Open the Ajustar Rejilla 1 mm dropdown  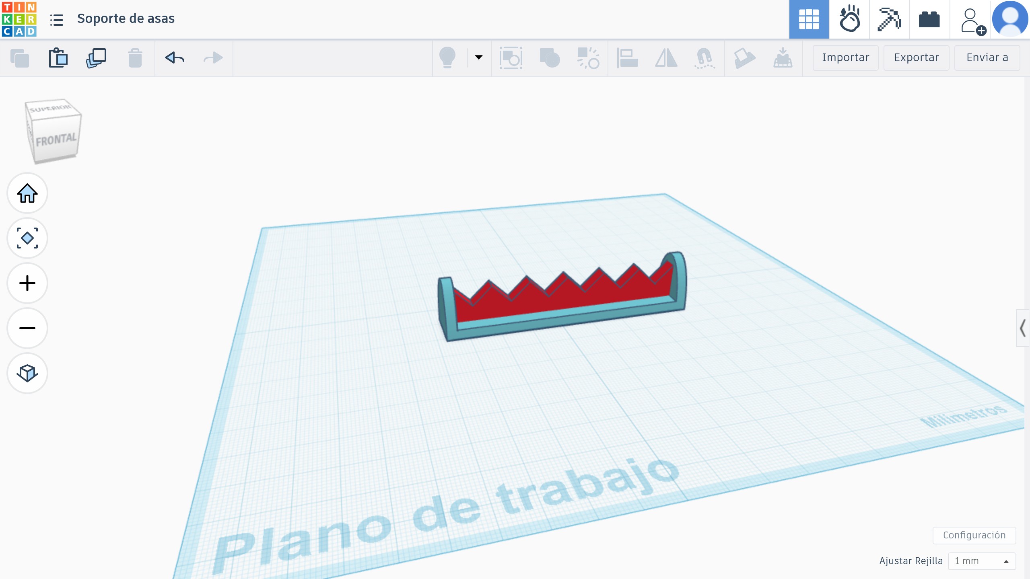click(982, 561)
